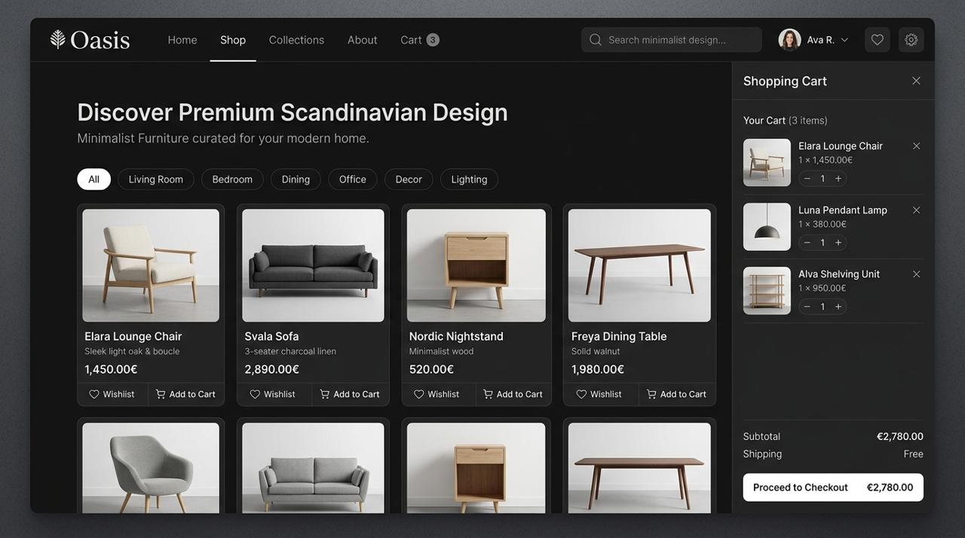Image resolution: width=965 pixels, height=538 pixels.
Task: Click Elara Lounge Chair cart thumbnail
Action: tap(767, 163)
